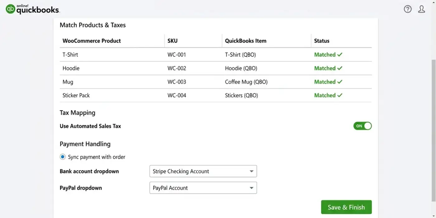Click the Match Products & Taxes heading
Screen dimensions: 436x218
(93, 25)
